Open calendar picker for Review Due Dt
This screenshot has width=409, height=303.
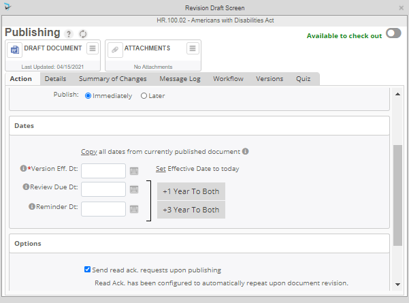[134, 189]
